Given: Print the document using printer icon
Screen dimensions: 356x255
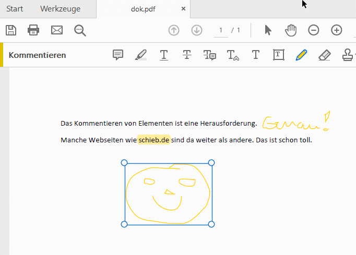Looking at the screenshot, I should coord(33,30).
